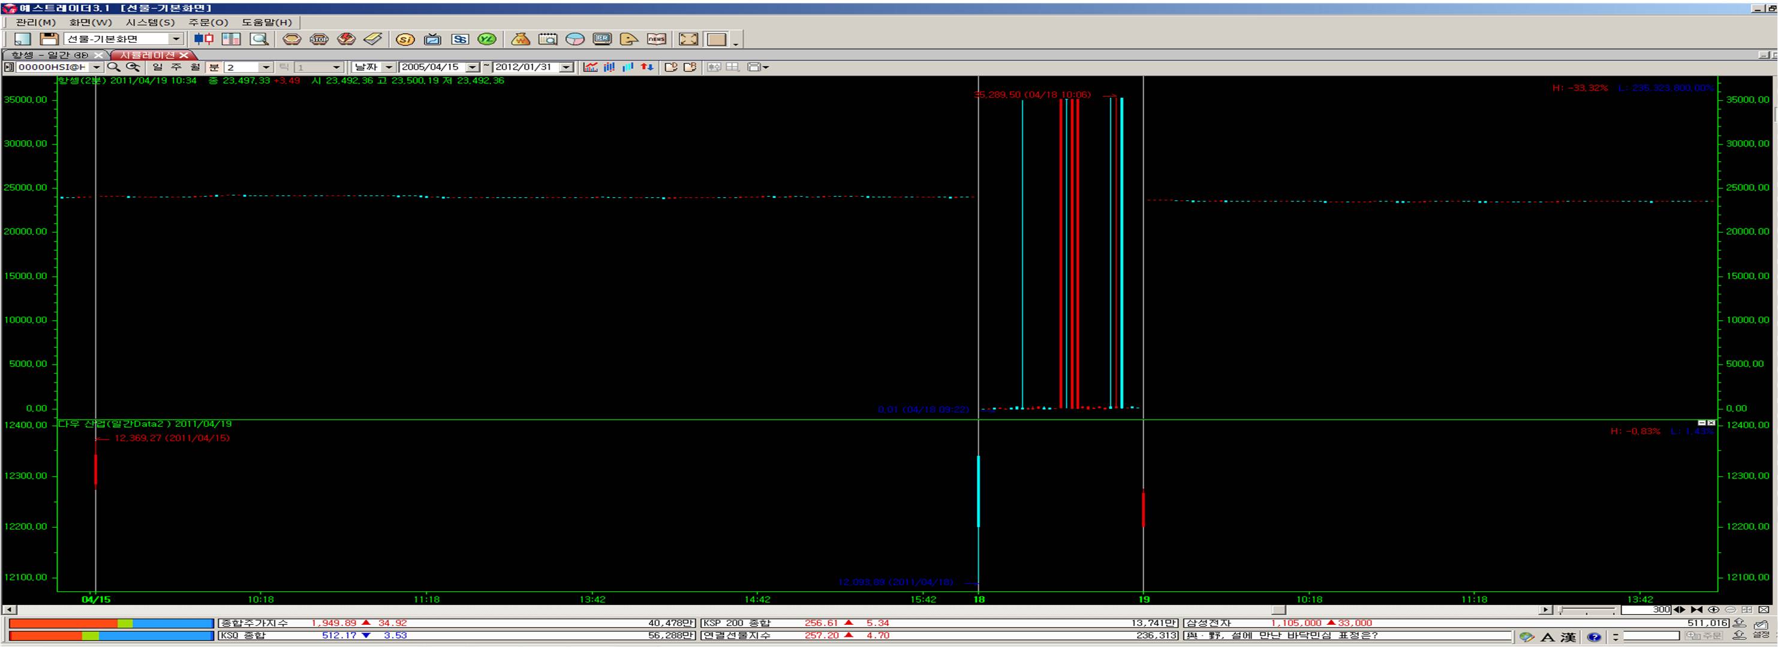Open the NEWS icon in toolbar
The image size is (1778, 647).
(x=655, y=40)
